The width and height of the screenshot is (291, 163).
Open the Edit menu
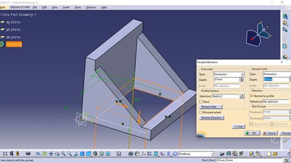[x=45, y=7]
